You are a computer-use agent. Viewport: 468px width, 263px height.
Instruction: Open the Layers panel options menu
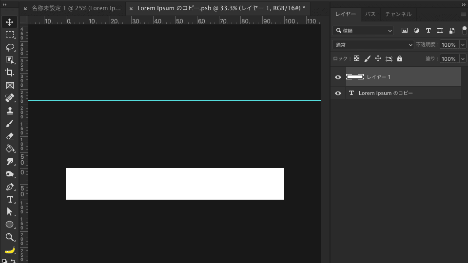463,14
